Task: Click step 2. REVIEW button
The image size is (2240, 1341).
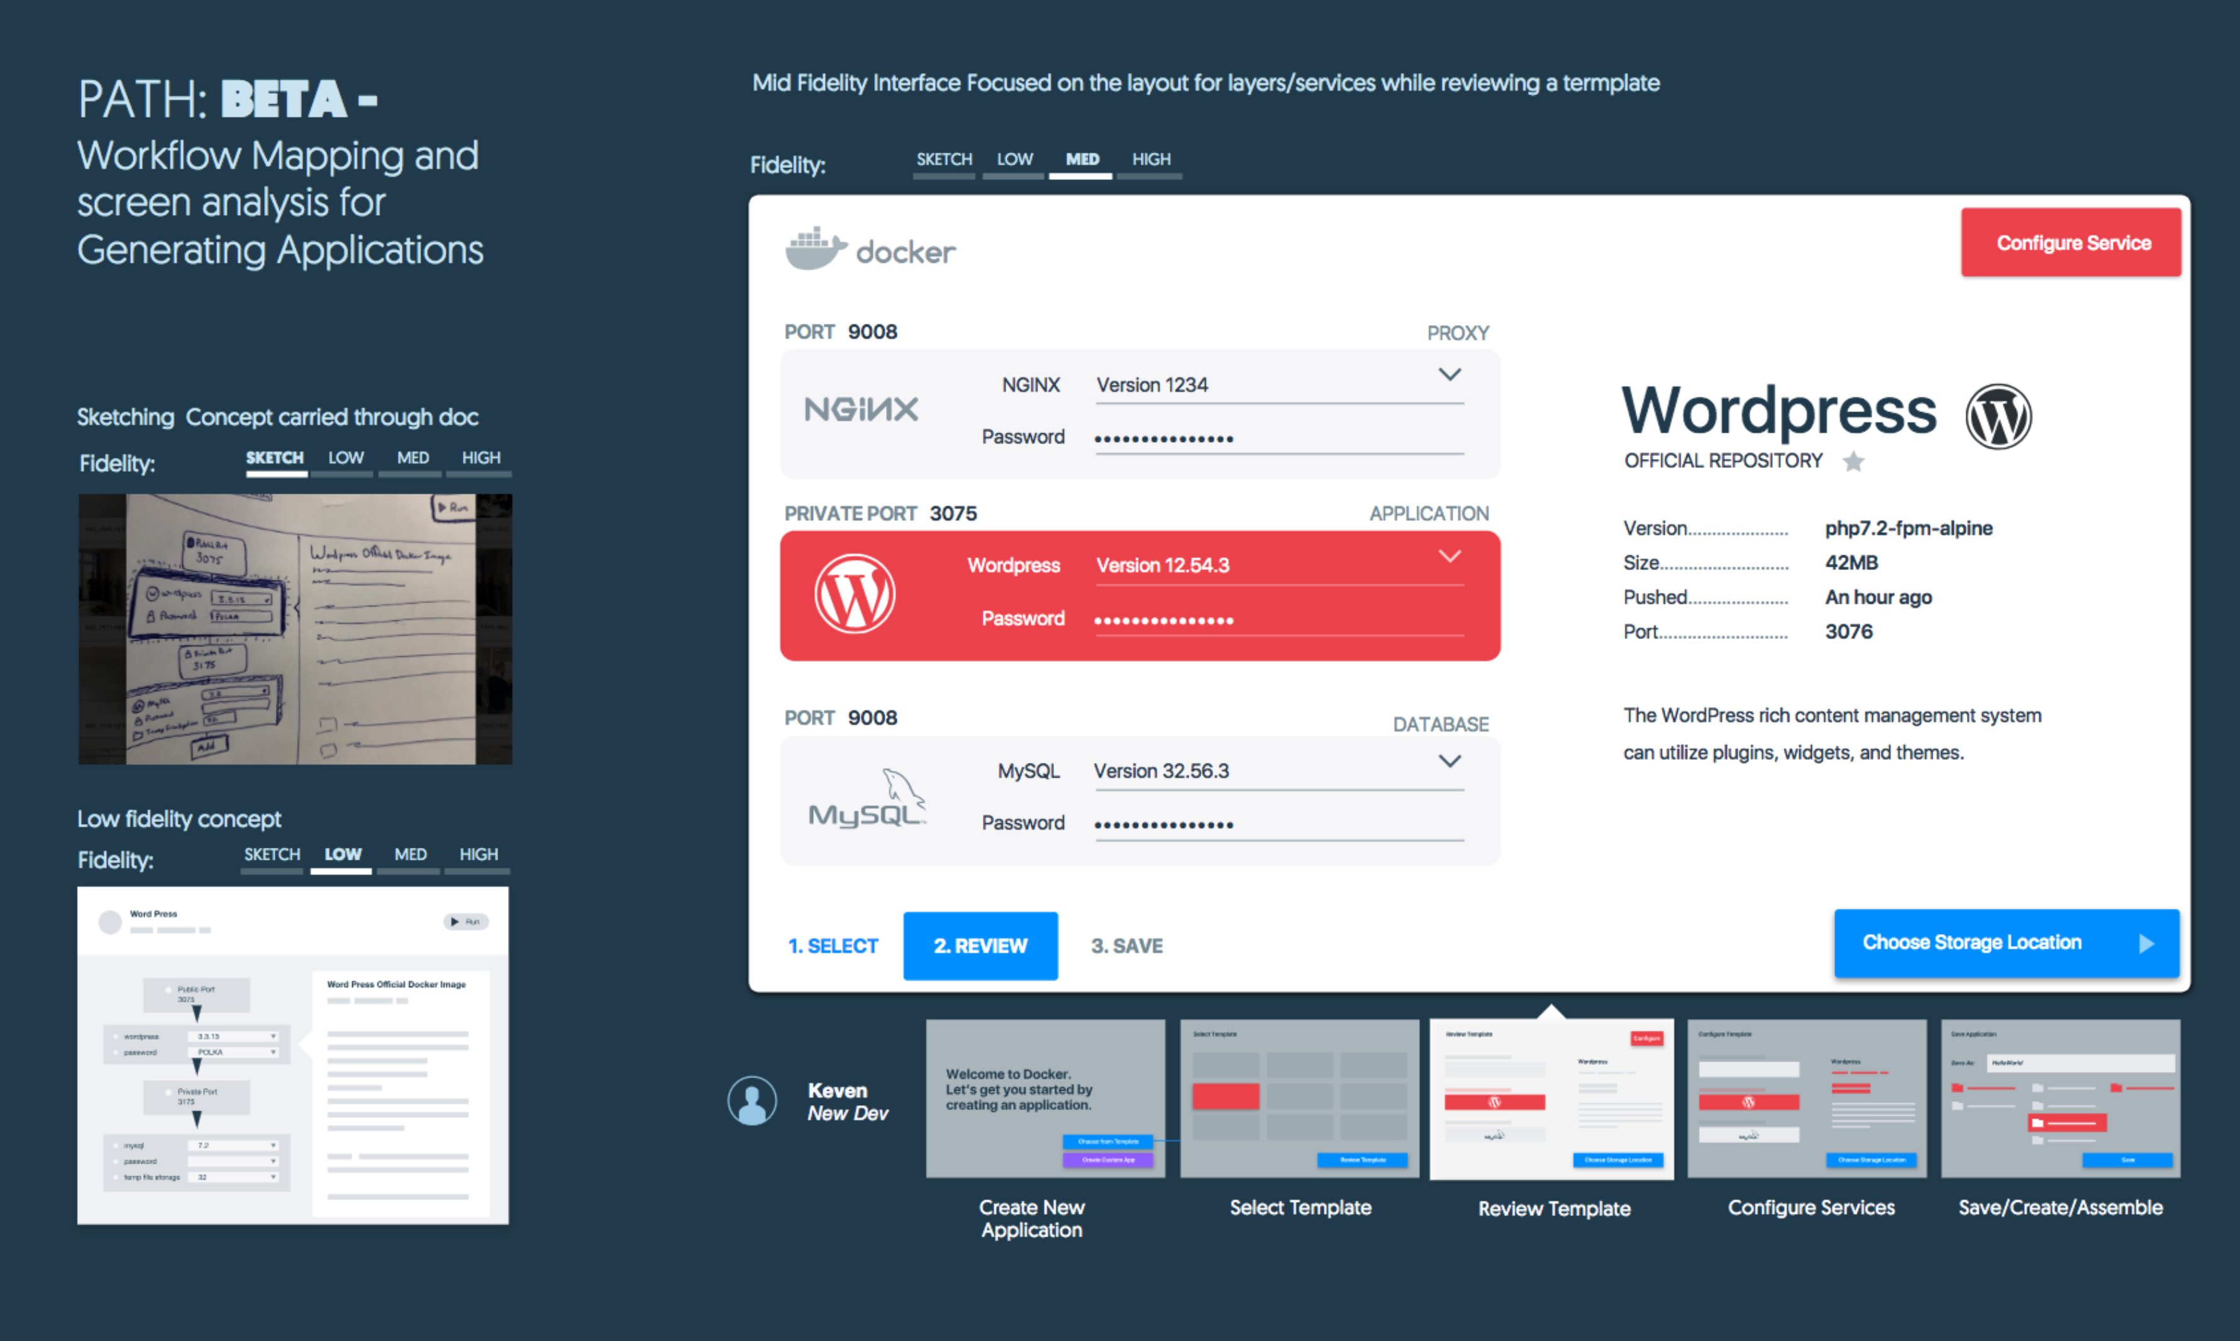Action: click(980, 946)
